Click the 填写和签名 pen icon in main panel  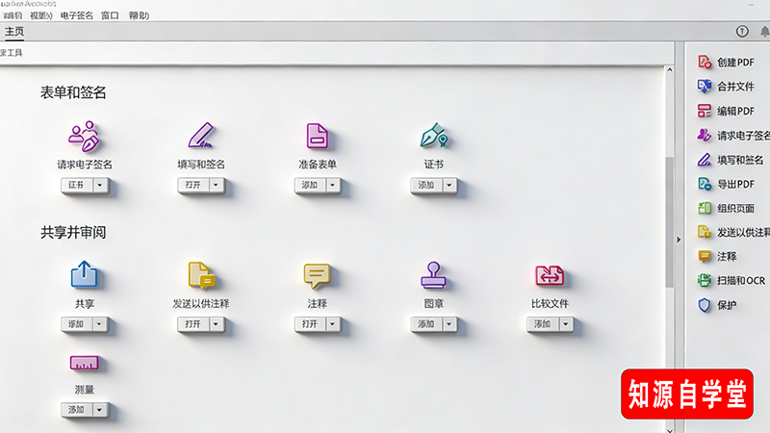(201, 136)
